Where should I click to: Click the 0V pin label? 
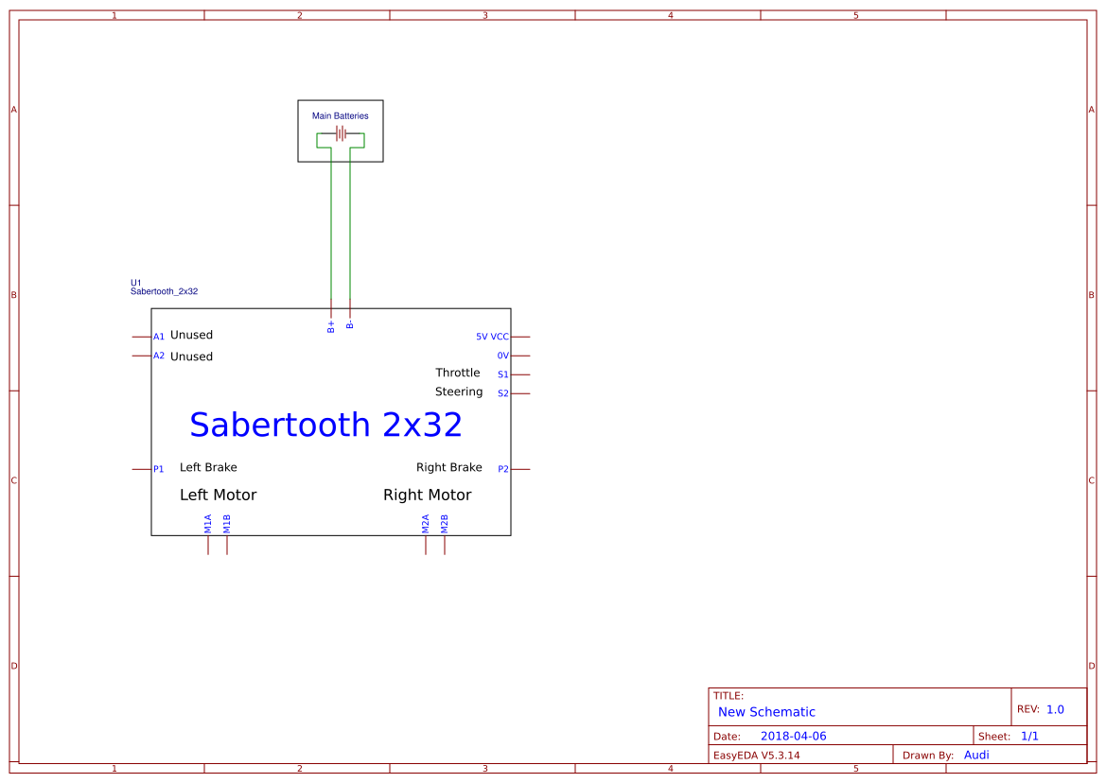click(x=502, y=356)
